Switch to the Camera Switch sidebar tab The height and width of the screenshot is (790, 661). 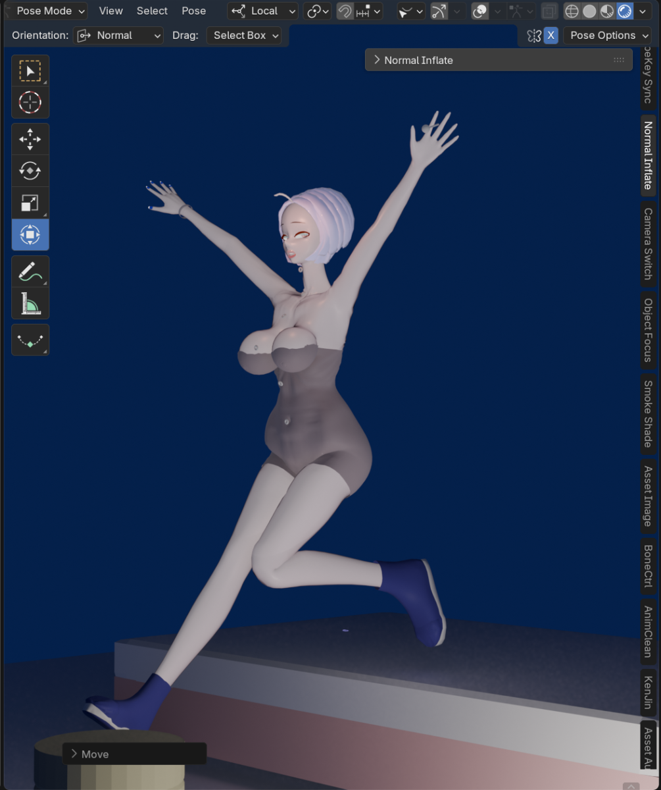(x=648, y=244)
